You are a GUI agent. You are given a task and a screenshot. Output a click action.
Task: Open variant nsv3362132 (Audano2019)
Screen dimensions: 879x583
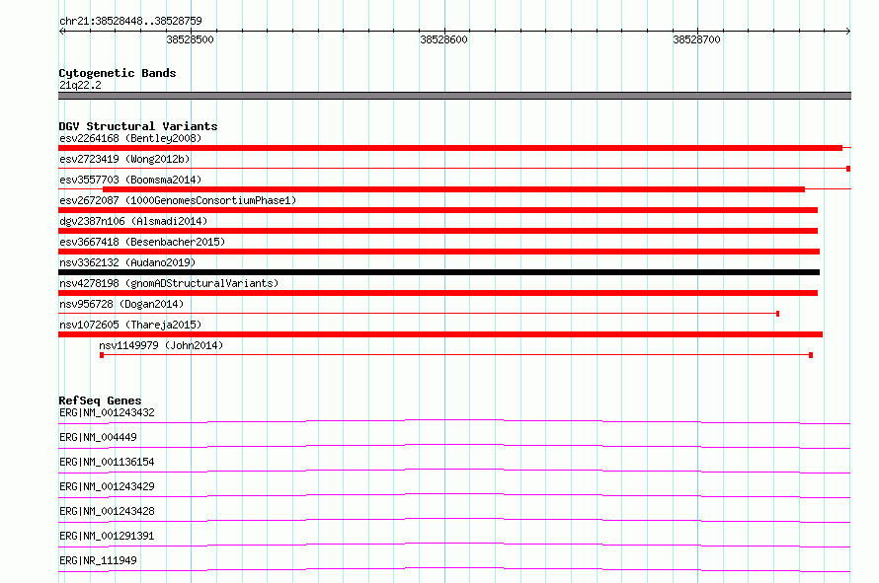127,262
